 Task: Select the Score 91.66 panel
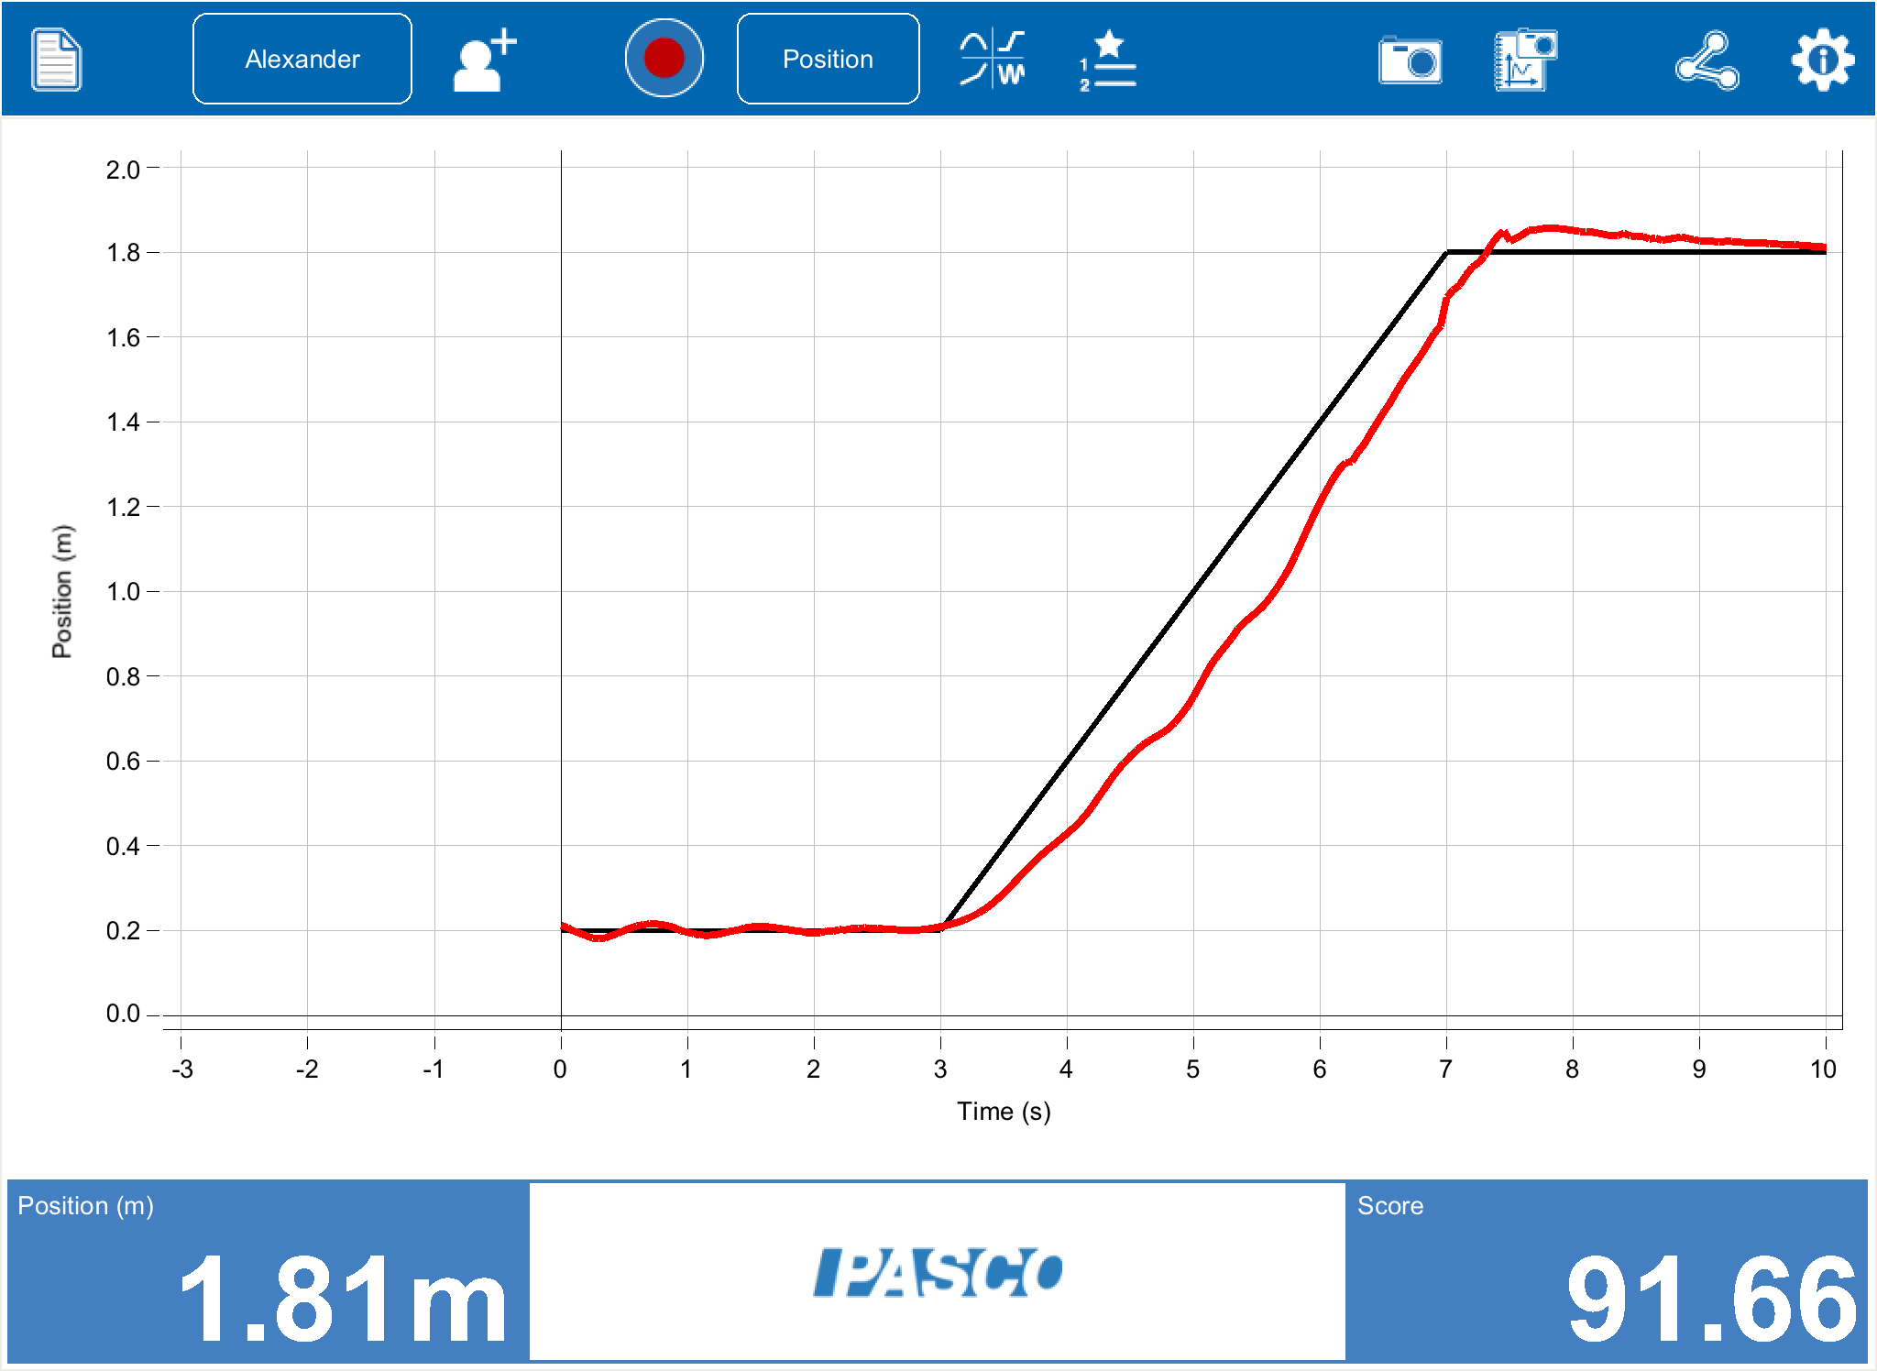[x=1607, y=1271]
